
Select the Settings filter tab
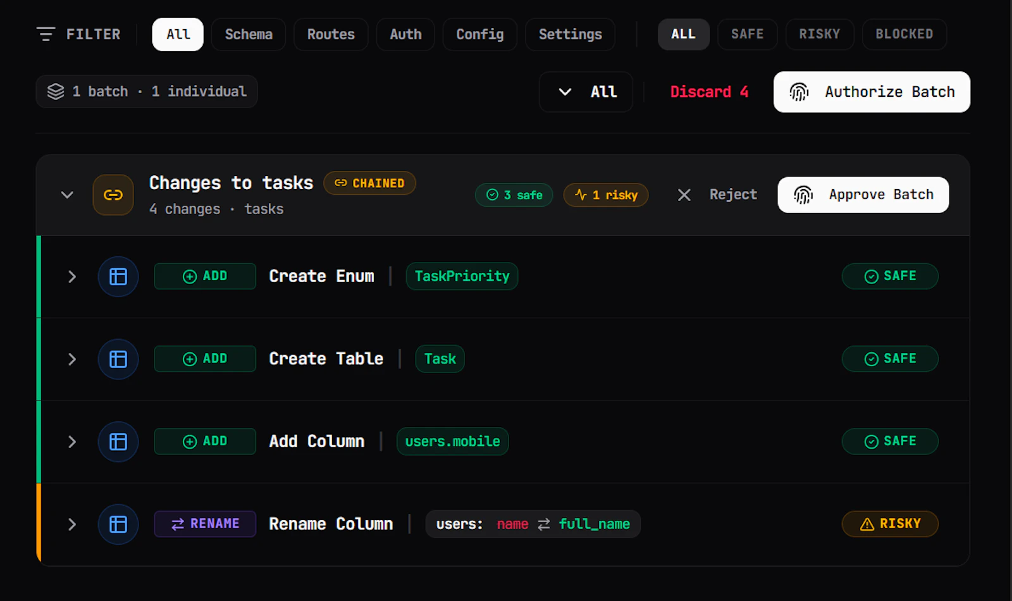(570, 34)
